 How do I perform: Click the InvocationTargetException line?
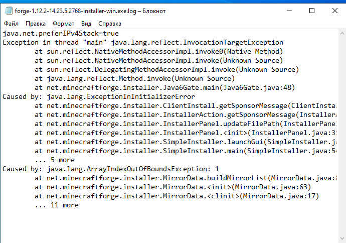pos(143,42)
